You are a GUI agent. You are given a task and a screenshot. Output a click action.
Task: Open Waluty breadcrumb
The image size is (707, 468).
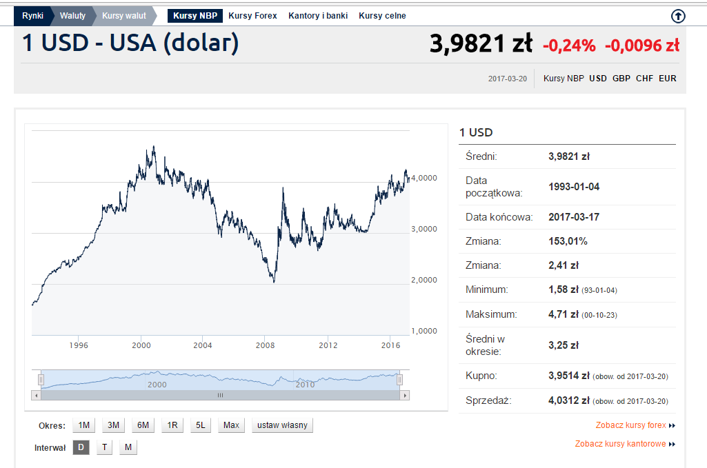72,16
